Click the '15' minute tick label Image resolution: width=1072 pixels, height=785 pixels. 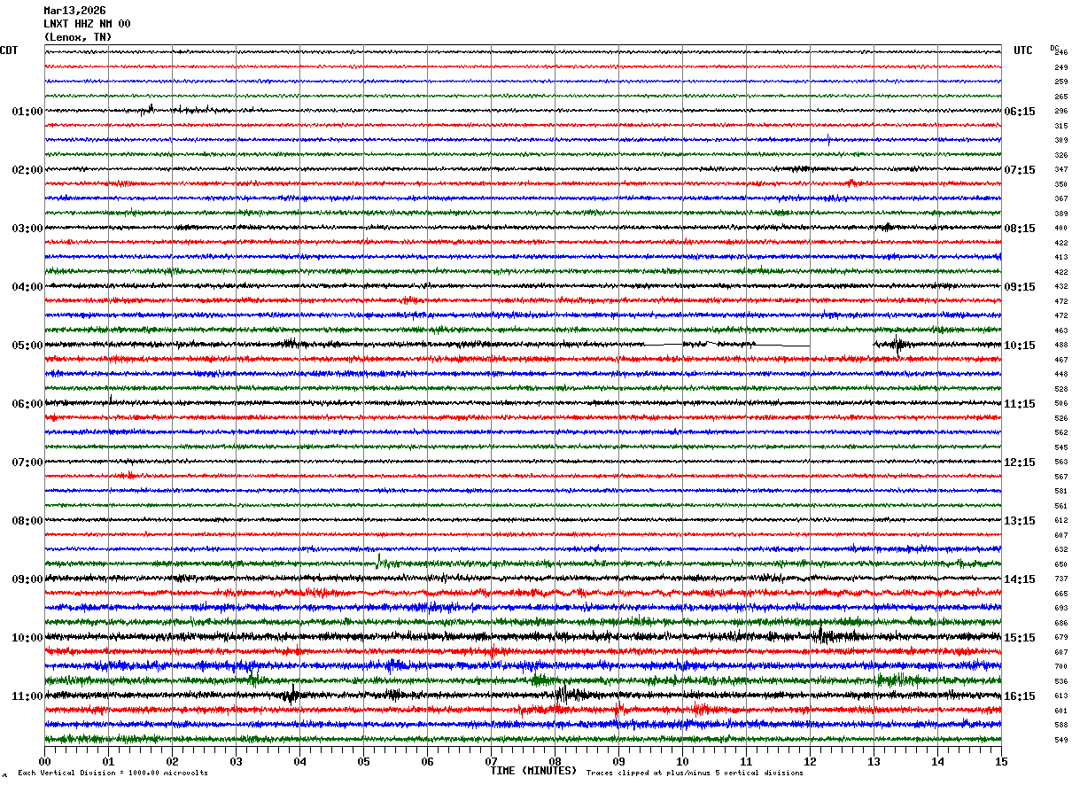(1001, 761)
